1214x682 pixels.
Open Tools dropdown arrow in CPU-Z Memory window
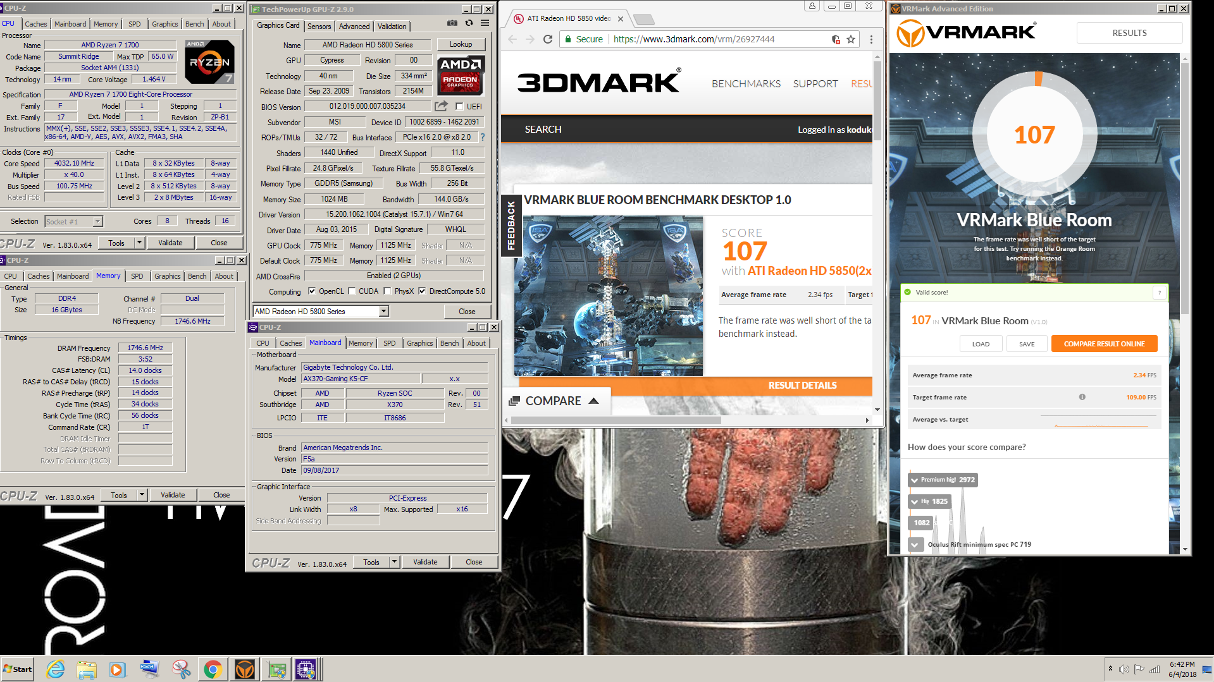click(142, 495)
